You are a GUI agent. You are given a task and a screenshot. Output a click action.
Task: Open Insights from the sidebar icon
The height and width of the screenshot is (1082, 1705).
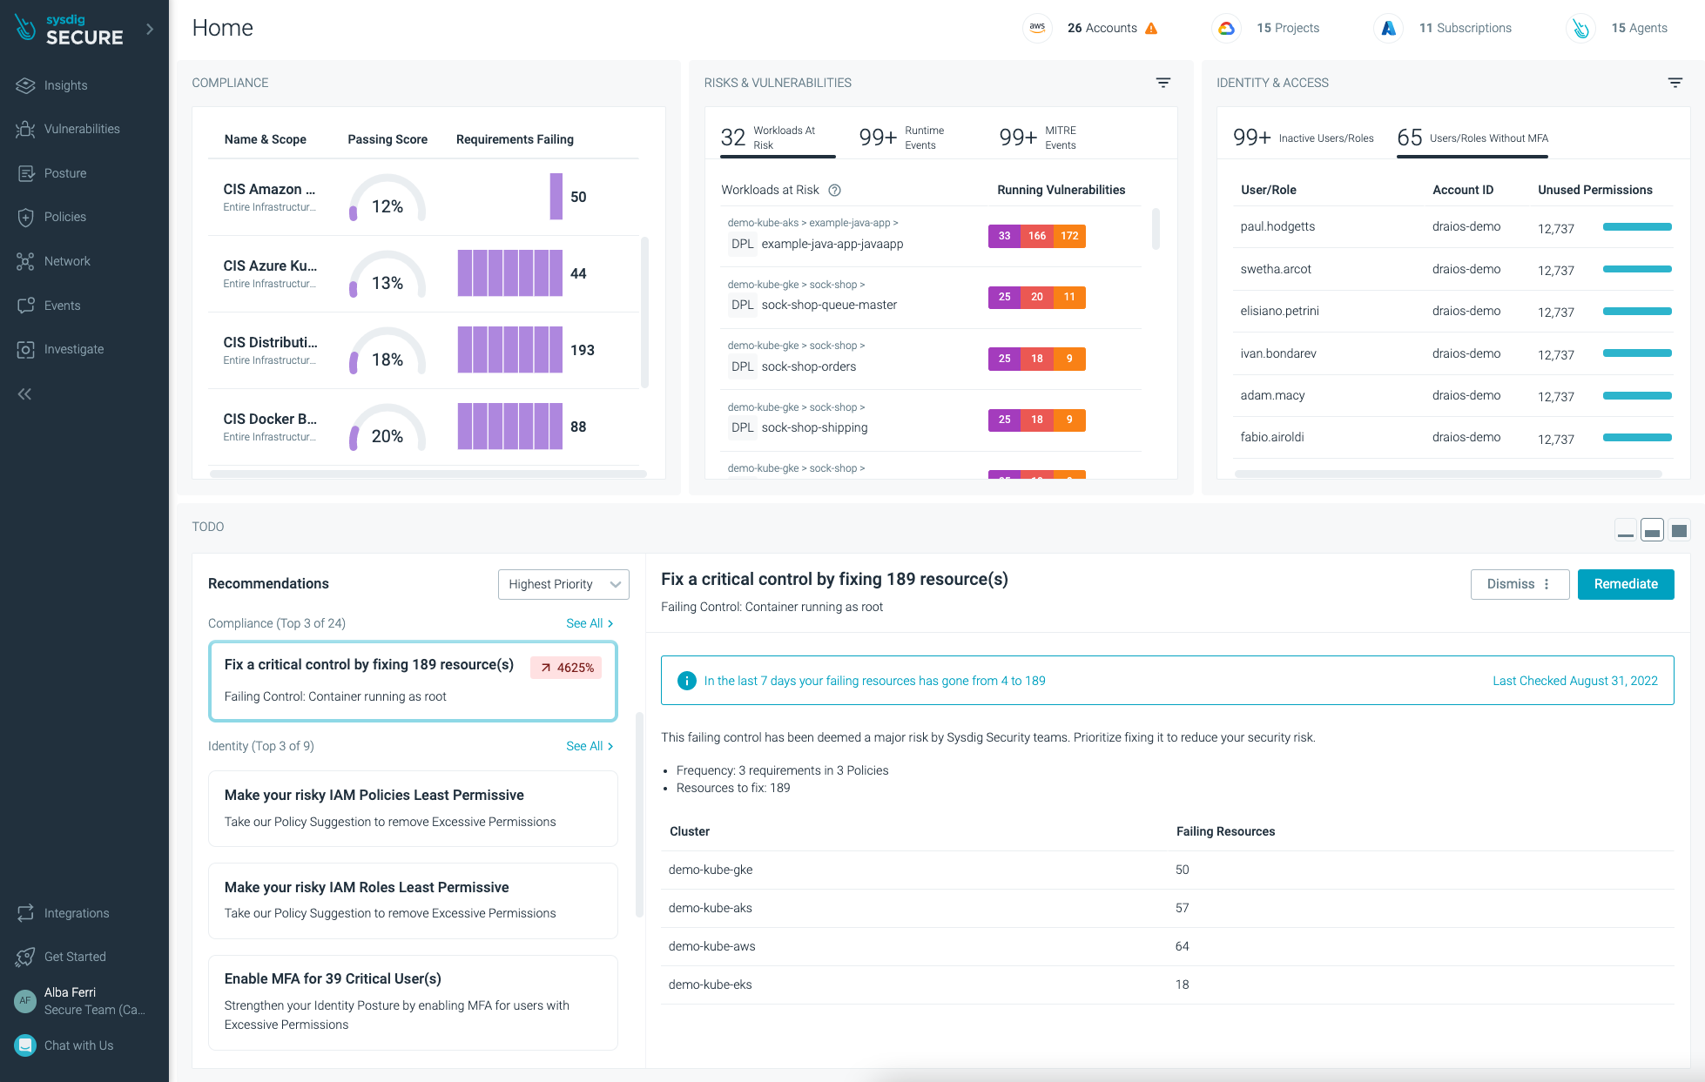click(25, 85)
